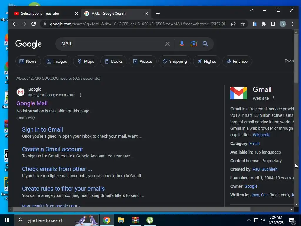This screenshot has width=301, height=226.
Task: Open Create rules to filter your emails
Action: pyautogui.click(x=63, y=189)
